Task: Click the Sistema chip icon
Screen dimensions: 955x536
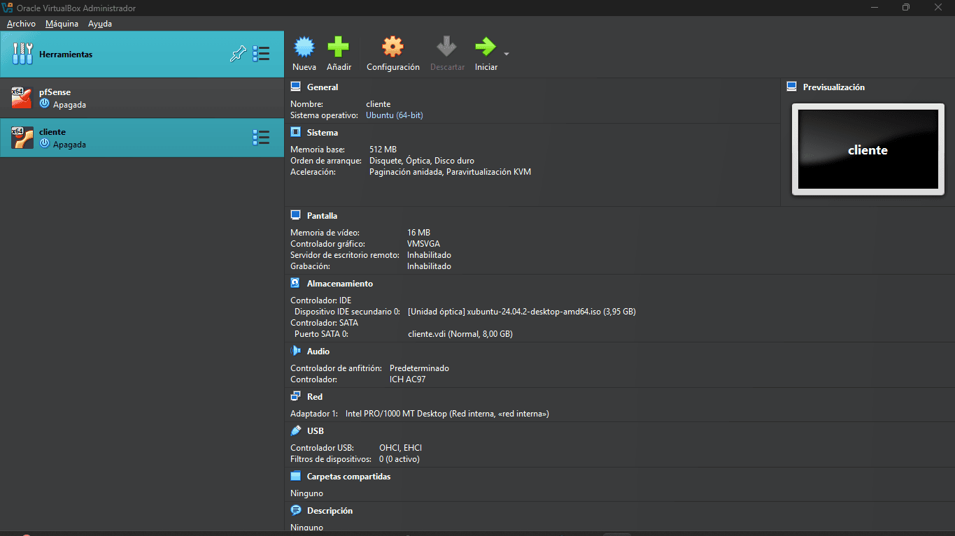Action: pos(295,132)
